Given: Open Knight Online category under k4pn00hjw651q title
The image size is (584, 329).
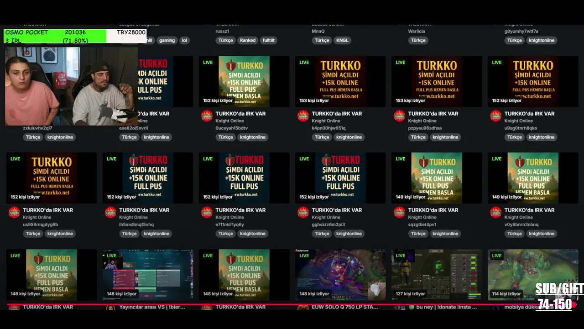Looking at the screenshot, I should (x=326, y=121).
